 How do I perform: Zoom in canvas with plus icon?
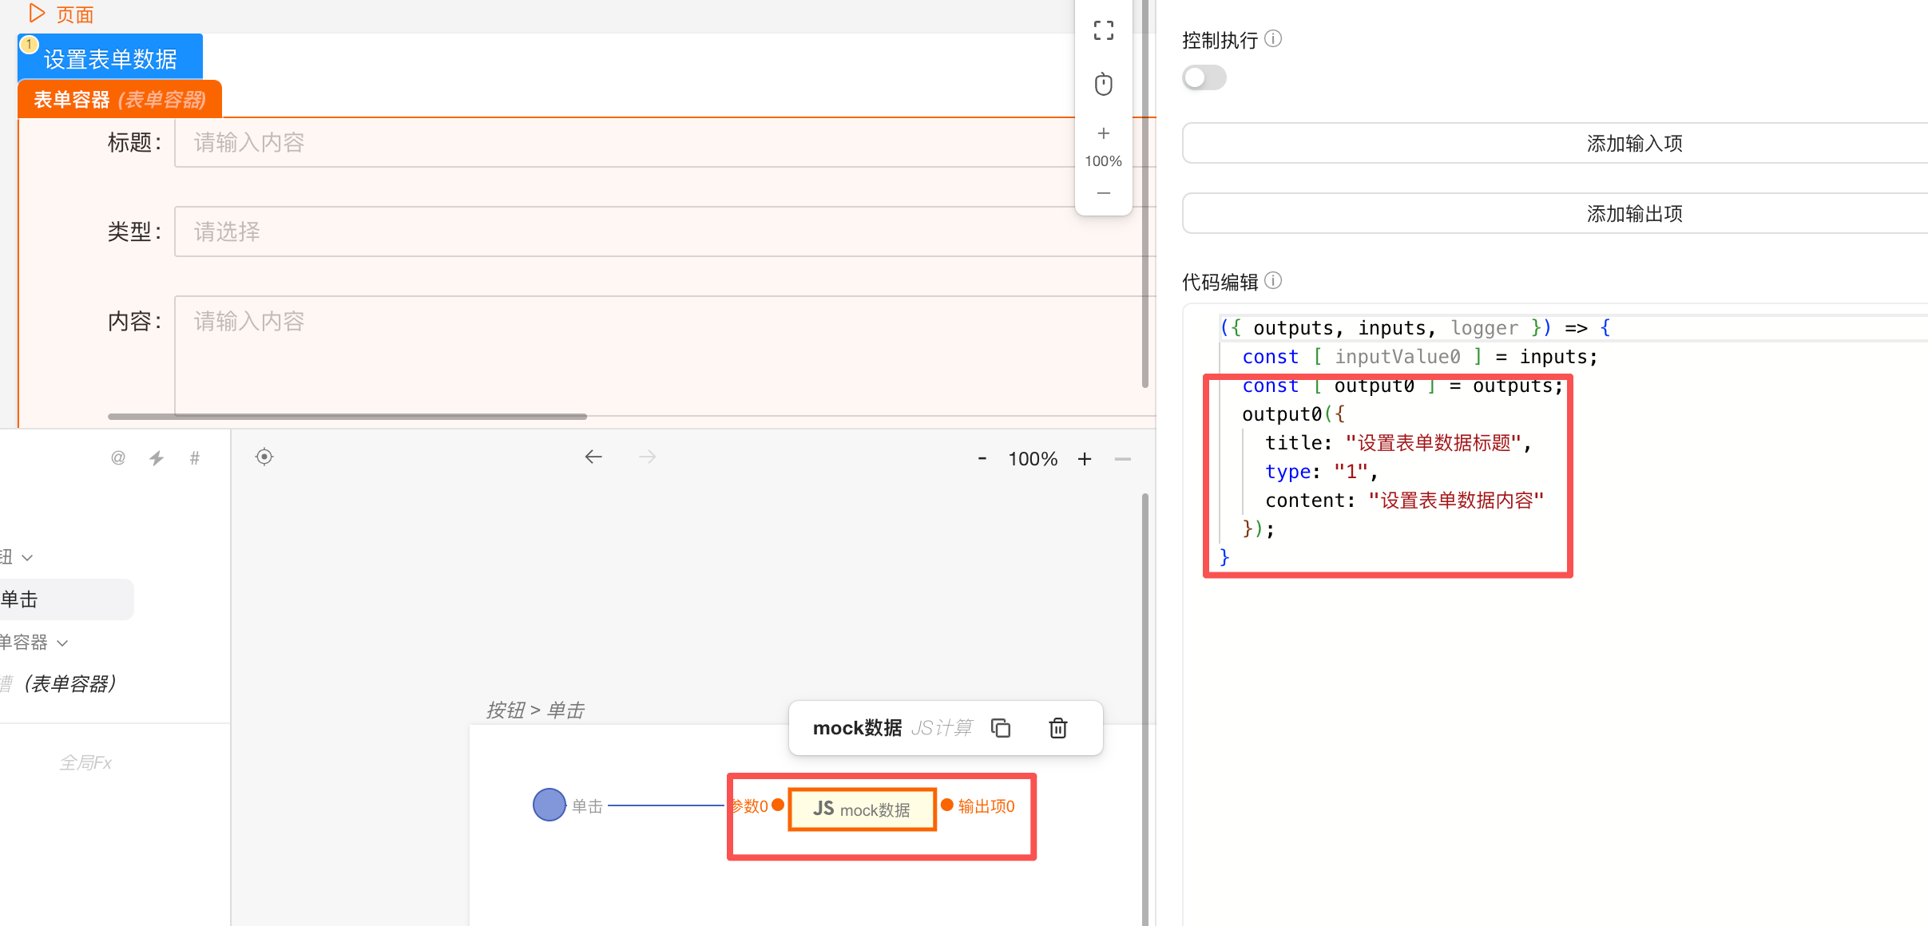tap(1103, 133)
